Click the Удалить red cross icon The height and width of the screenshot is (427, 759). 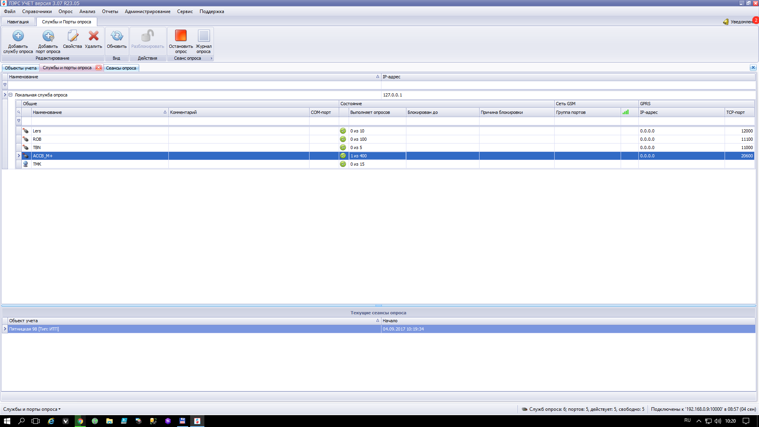tap(94, 36)
